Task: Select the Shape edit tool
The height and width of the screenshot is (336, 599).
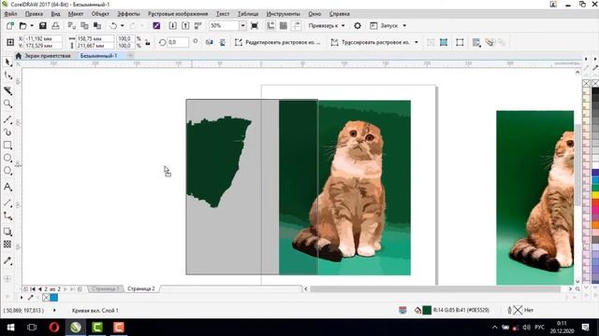Action: [7, 76]
